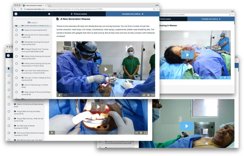Play the surgeon video from the center button
The width and height of the screenshot is (244, 156).
pyautogui.click(x=106, y=69)
